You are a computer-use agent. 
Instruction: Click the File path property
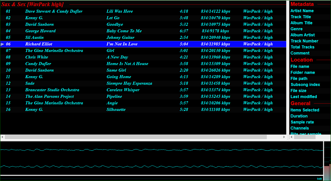[299, 79]
